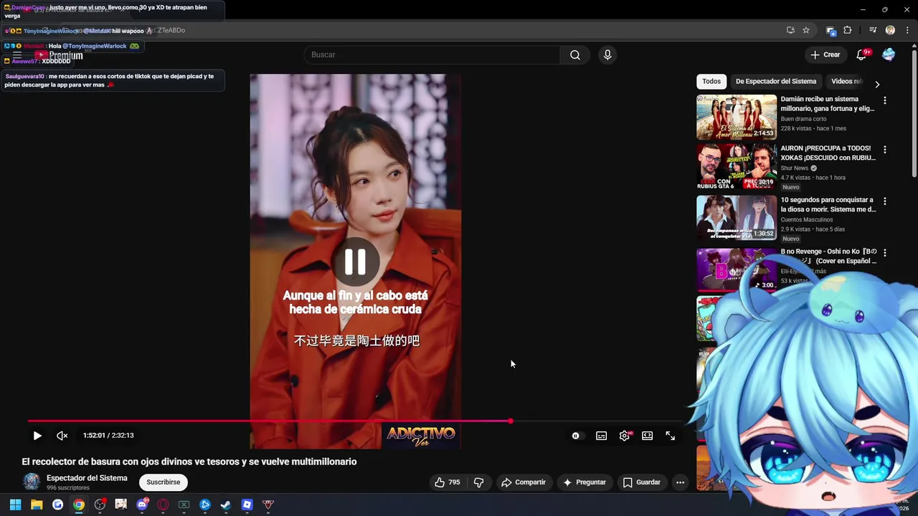Open the player settings gear with HD badge
Screen dimensions: 918x516
click(625, 436)
